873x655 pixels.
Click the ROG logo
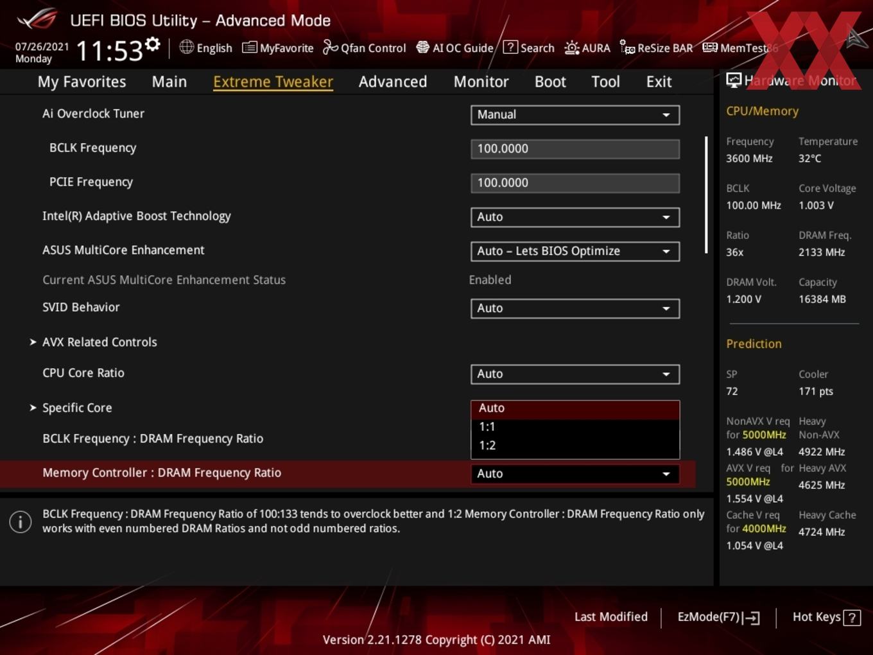[x=37, y=19]
